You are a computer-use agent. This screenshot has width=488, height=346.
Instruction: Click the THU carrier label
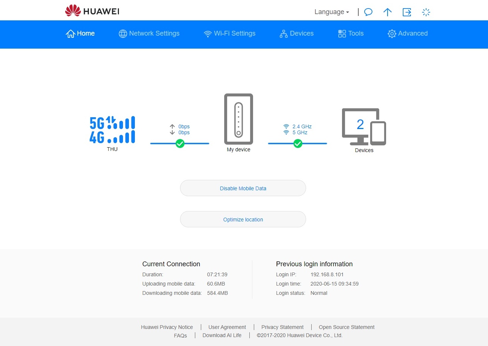click(112, 149)
